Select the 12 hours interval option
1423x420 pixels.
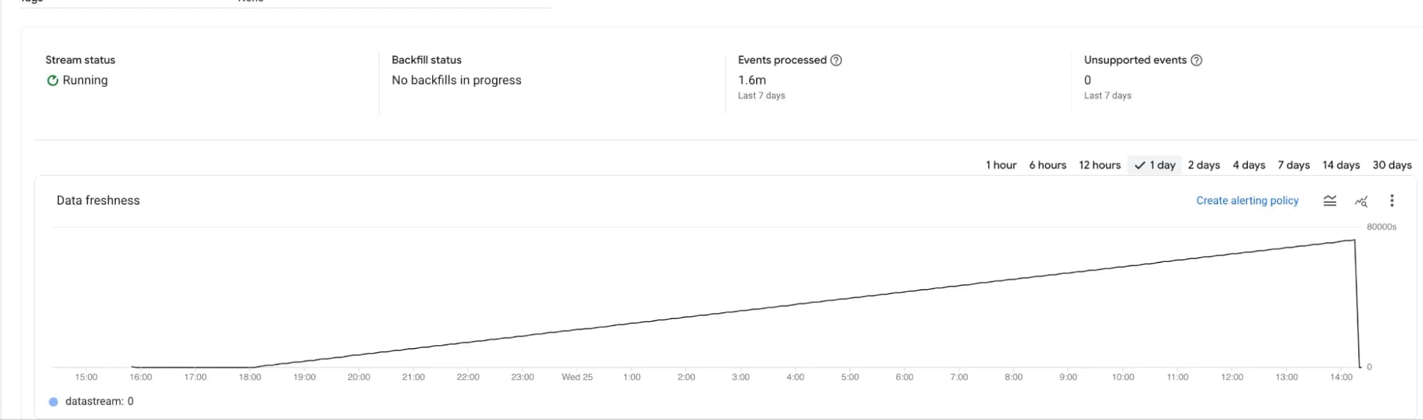point(1099,164)
